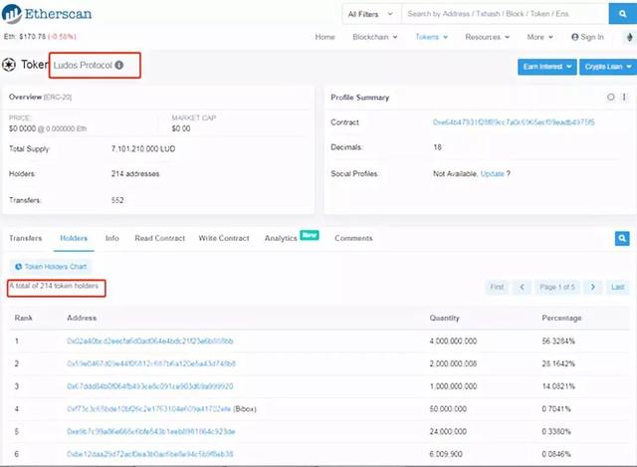This screenshot has height=467, width=637.
Task: Click the Quantity column header
Action: point(445,318)
